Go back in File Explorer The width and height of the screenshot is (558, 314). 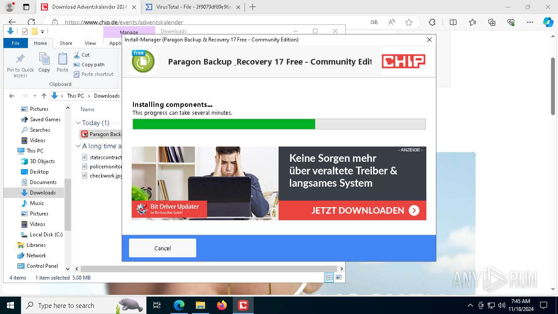[12, 96]
